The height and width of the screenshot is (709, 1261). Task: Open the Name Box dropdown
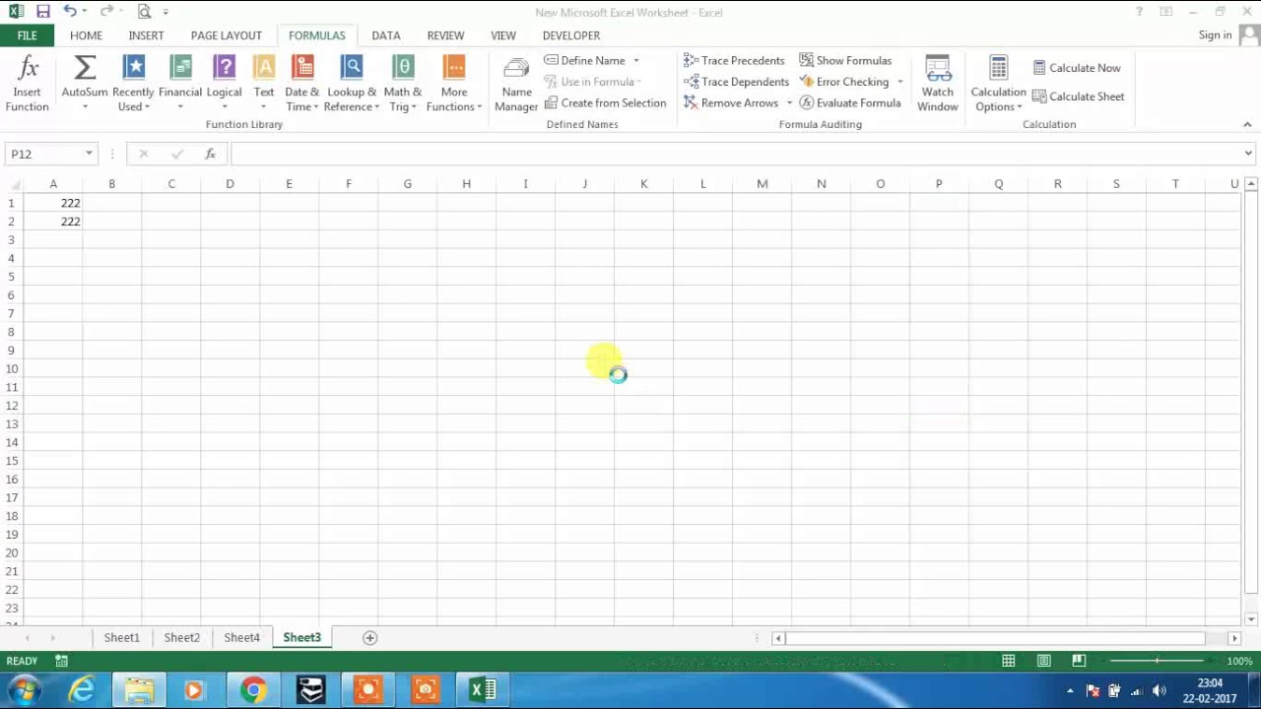pos(89,154)
